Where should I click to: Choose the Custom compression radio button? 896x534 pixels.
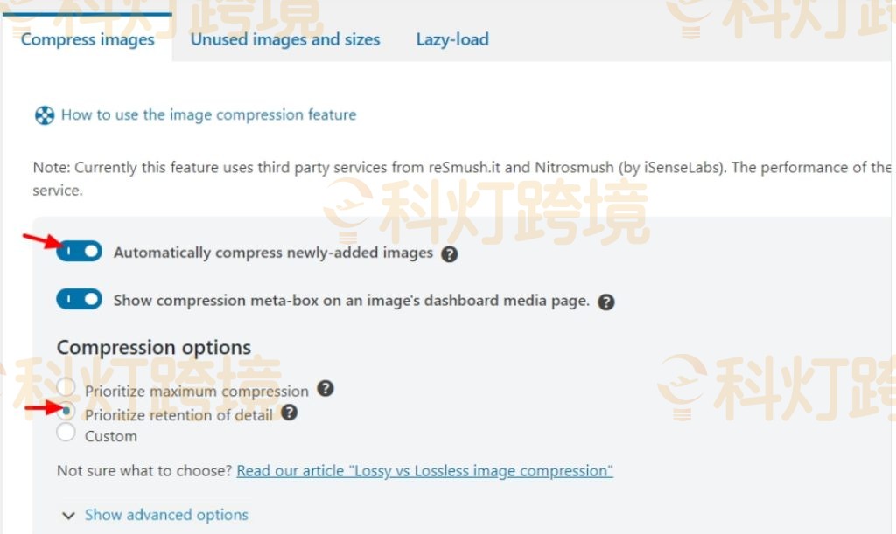66,433
